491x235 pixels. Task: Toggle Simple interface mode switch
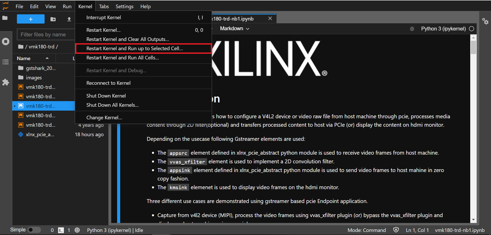coord(34,230)
